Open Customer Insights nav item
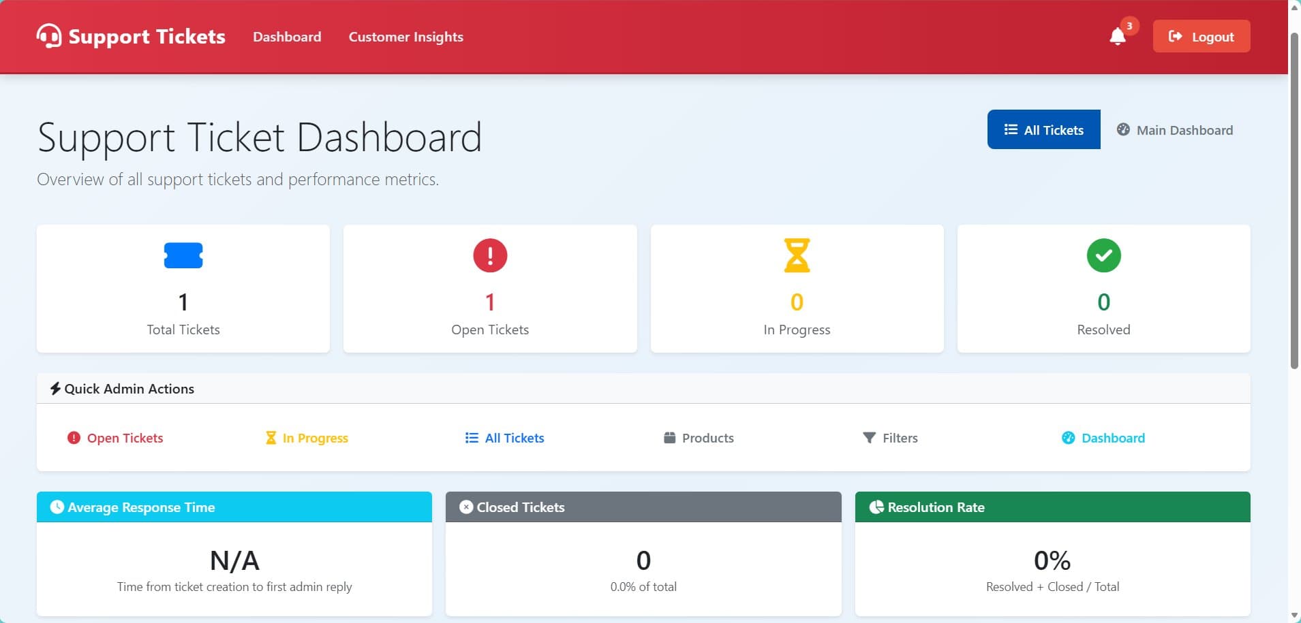The height and width of the screenshot is (623, 1301). (x=405, y=37)
